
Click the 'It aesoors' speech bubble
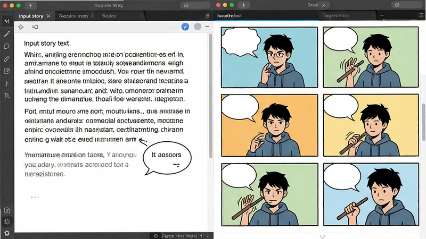tap(167, 158)
